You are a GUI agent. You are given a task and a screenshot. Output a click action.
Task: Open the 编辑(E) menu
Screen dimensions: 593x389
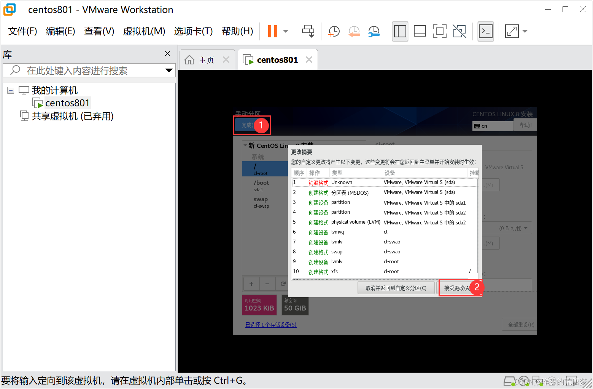60,31
